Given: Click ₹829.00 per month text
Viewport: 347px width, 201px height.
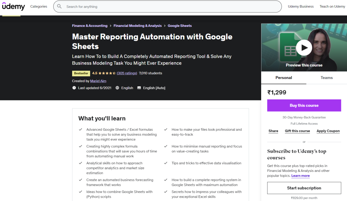Looking at the screenshot, I should (x=304, y=198).
